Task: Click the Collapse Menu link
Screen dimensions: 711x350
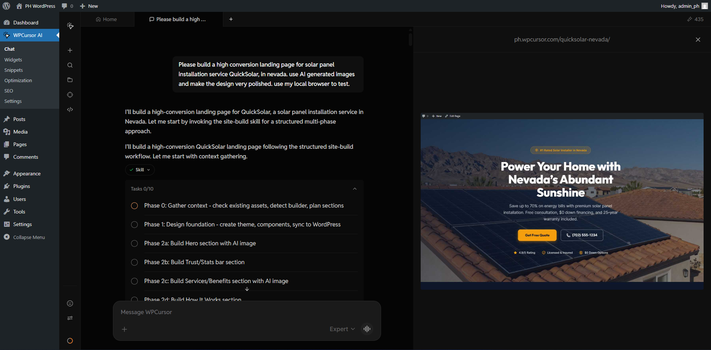Action: click(29, 237)
